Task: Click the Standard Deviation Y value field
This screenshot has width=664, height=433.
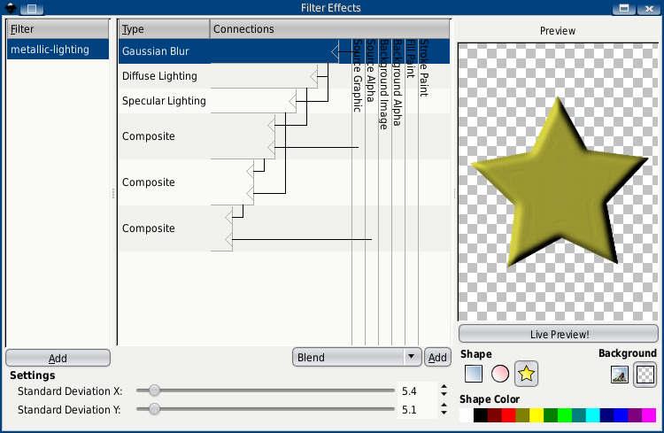Action: (416, 410)
